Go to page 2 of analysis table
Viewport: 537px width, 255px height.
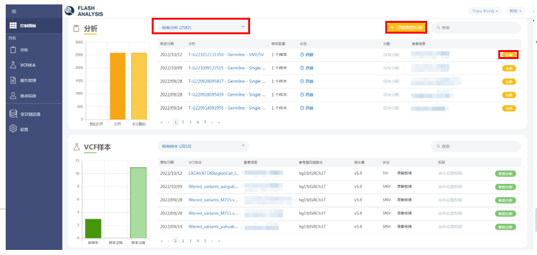pyautogui.click(x=183, y=122)
